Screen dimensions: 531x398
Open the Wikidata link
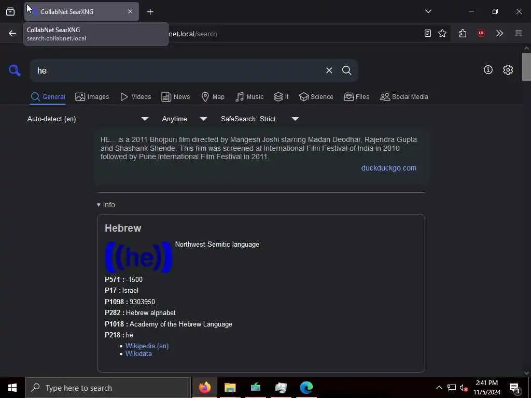138,353
